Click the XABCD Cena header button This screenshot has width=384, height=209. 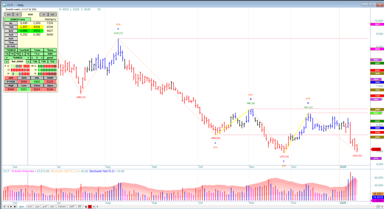pyautogui.click(x=17, y=19)
